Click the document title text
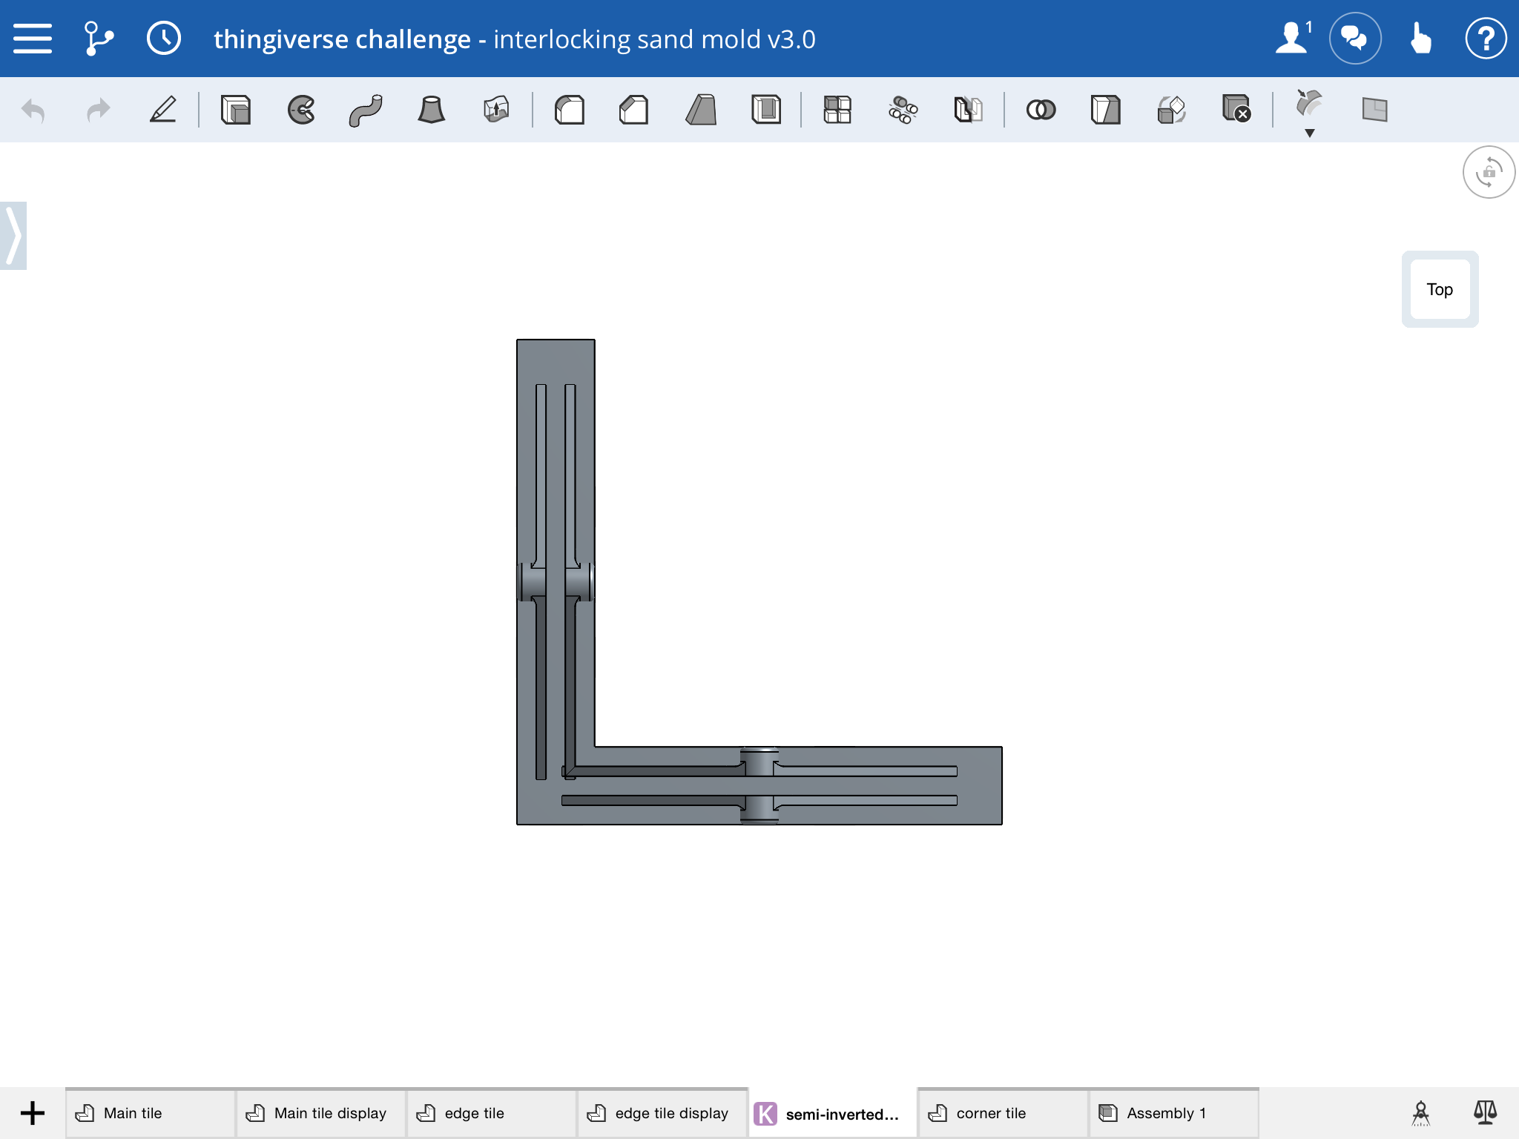 (515, 39)
